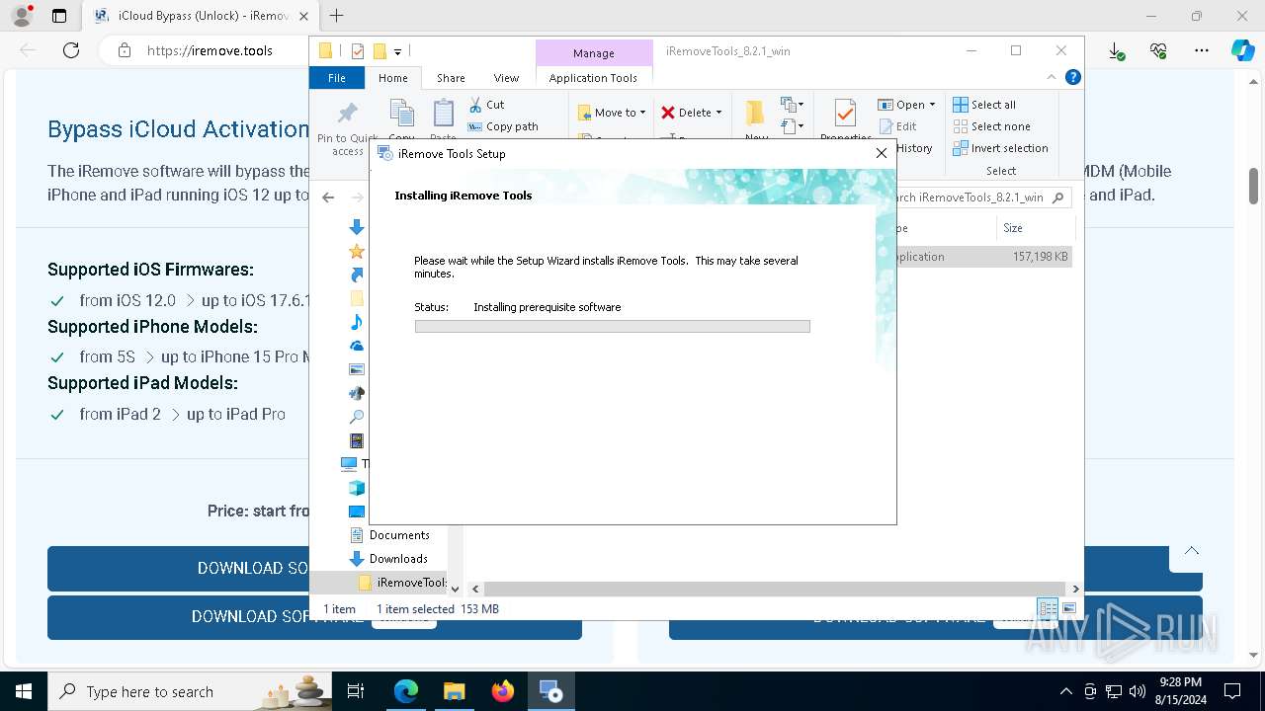
Task: Click the search magnifier in Explorer search box
Action: point(1057,197)
